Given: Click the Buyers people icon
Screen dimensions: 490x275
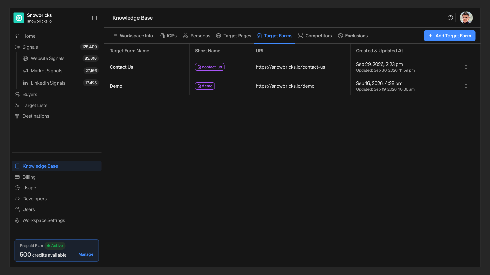Looking at the screenshot, I should (x=17, y=94).
